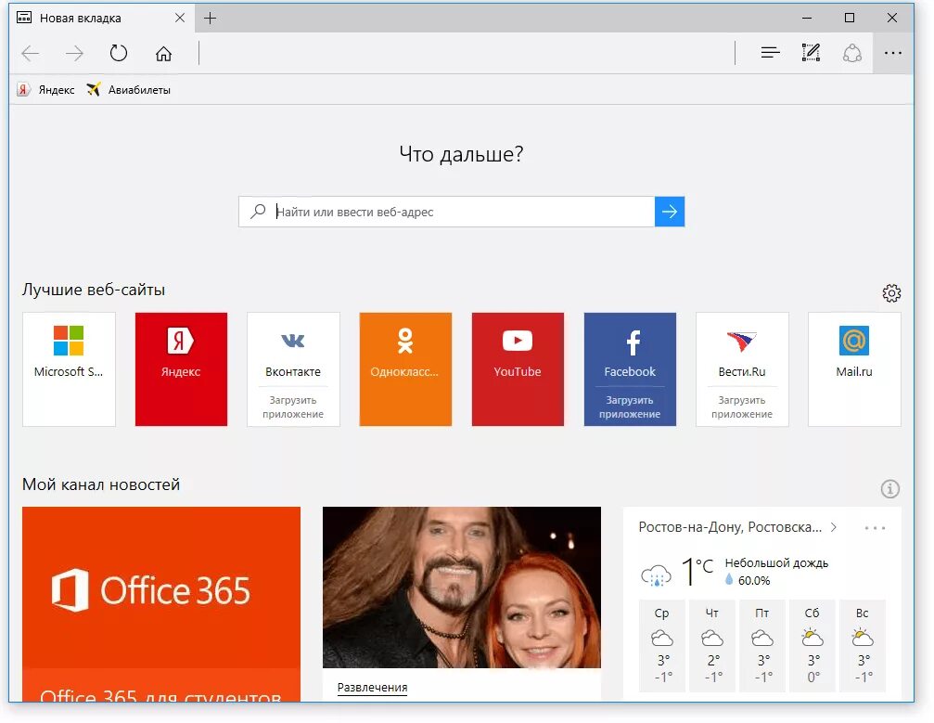Select the Новая вкладка tab
Image resolution: width=934 pixels, height=723 pixels.
click(101, 18)
